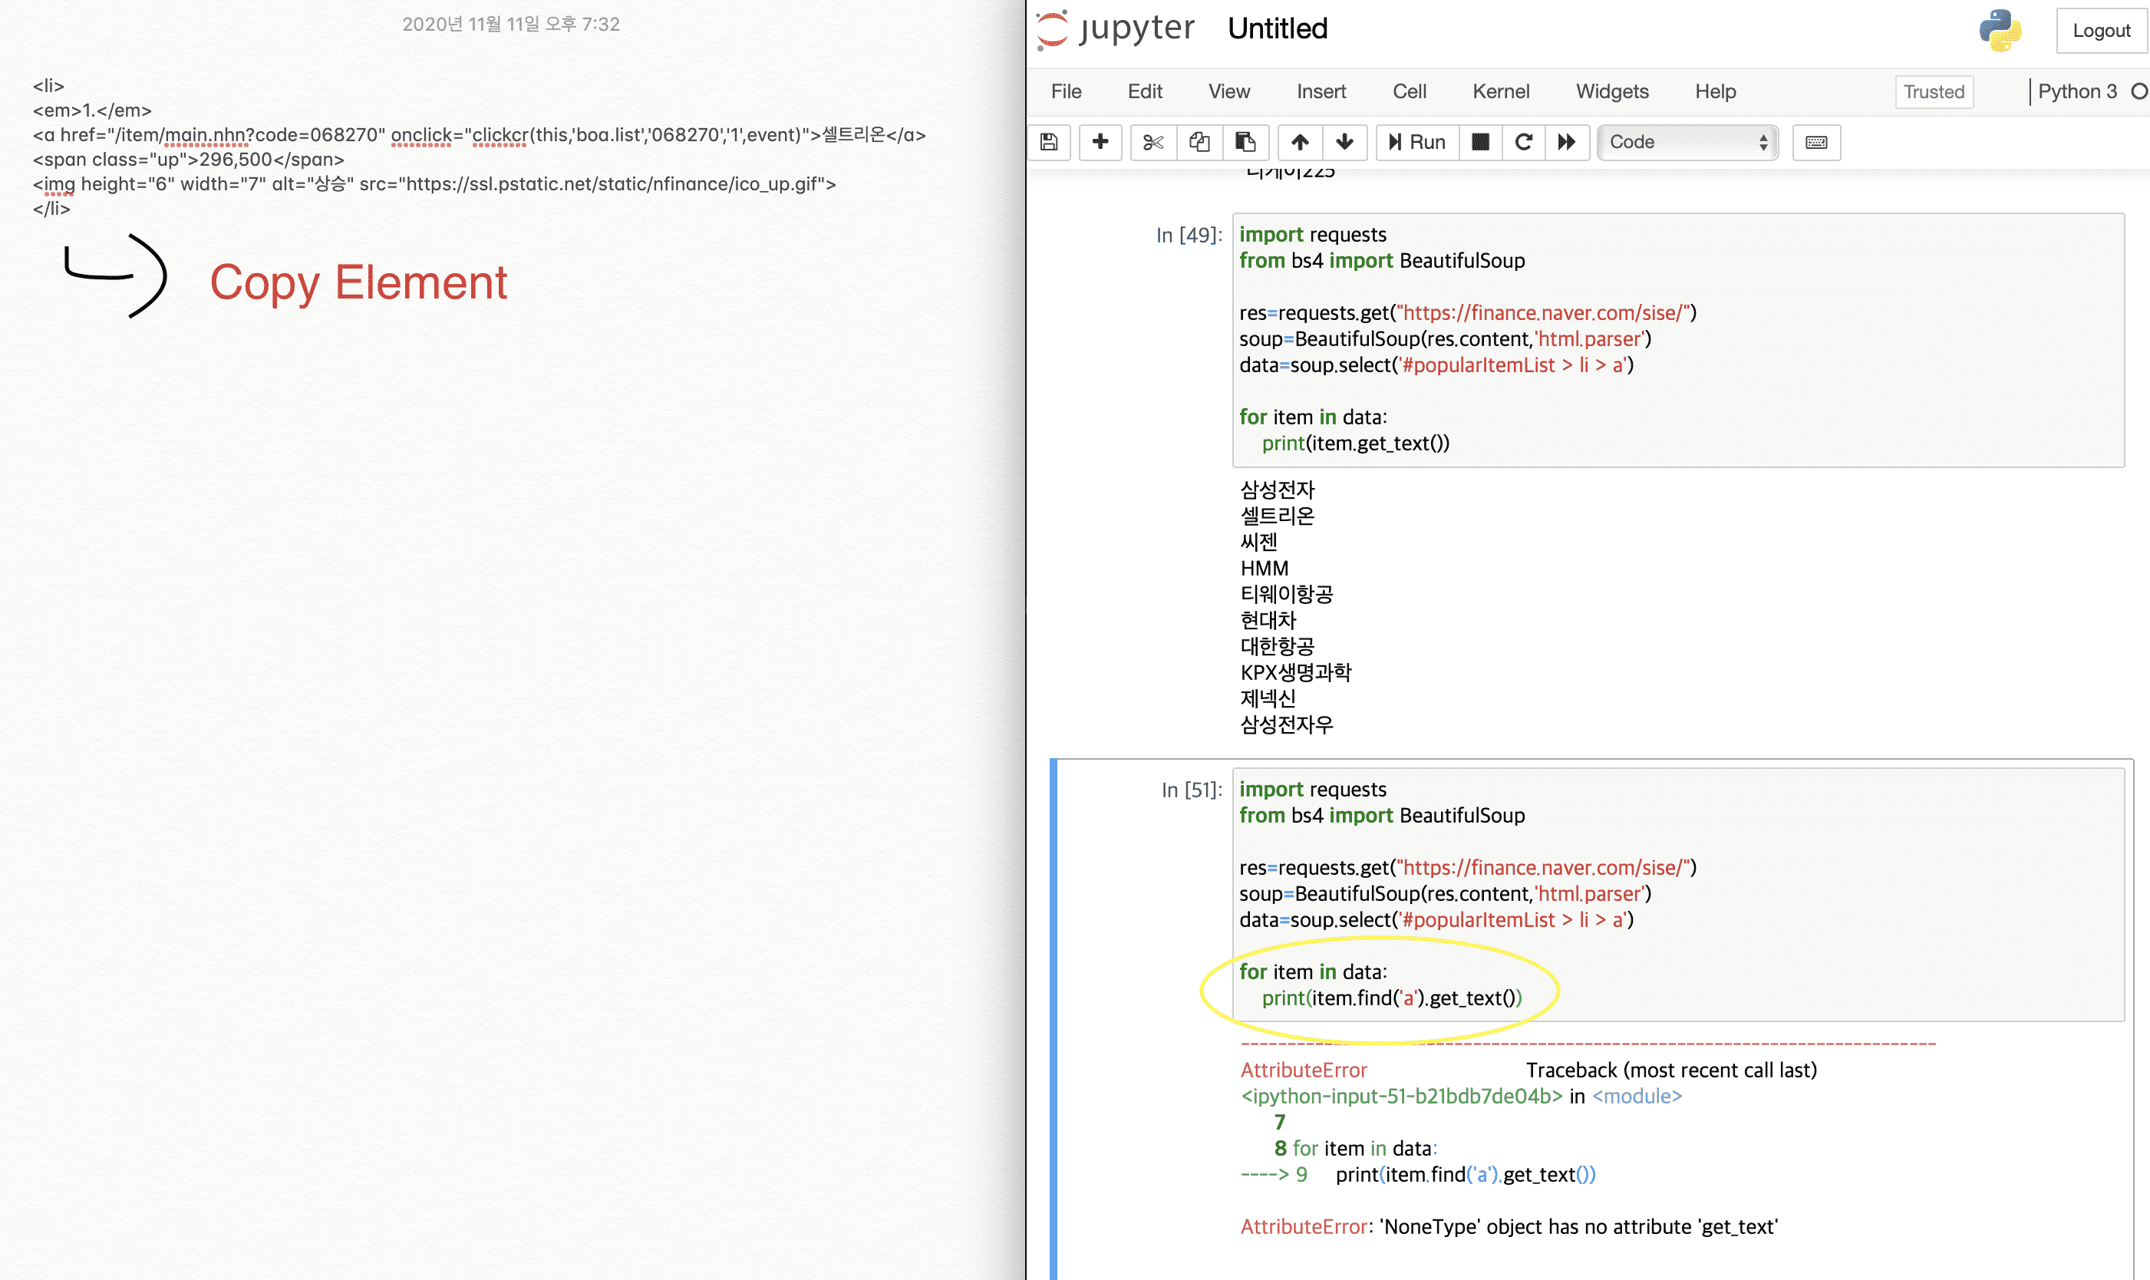This screenshot has width=2150, height=1280.
Task: Click the Jupyter logo
Action: (x=1114, y=29)
